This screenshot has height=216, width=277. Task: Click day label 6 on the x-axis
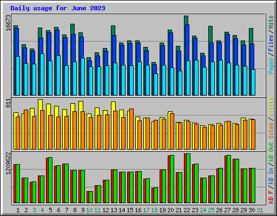pos(58,210)
